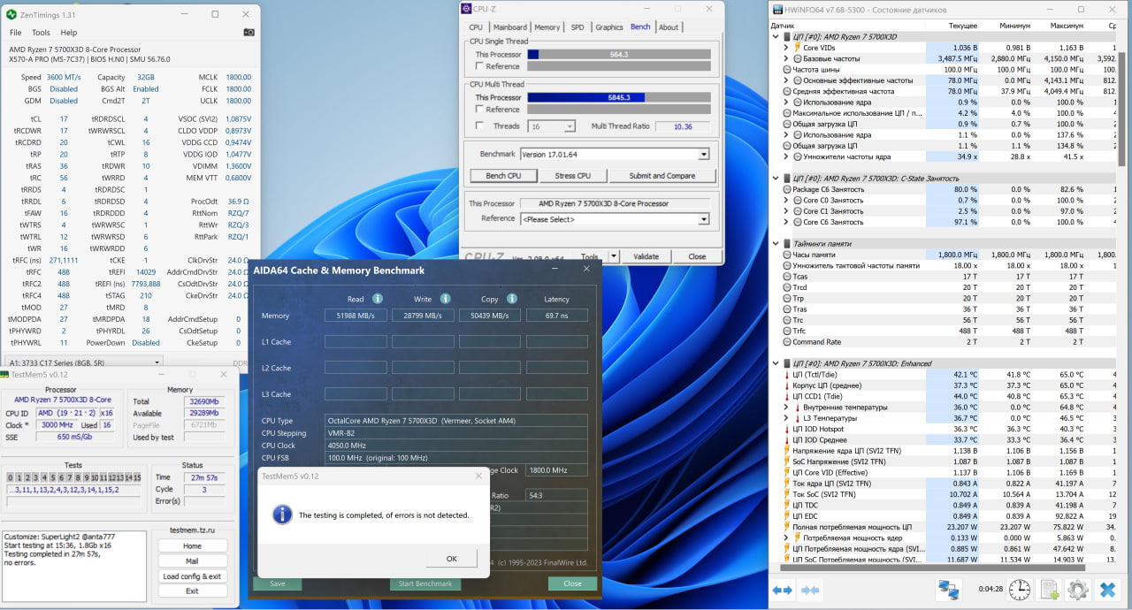Close HWiNFO sensors with blue X icon
This screenshot has width=1132, height=610.
[x=1107, y=590]
